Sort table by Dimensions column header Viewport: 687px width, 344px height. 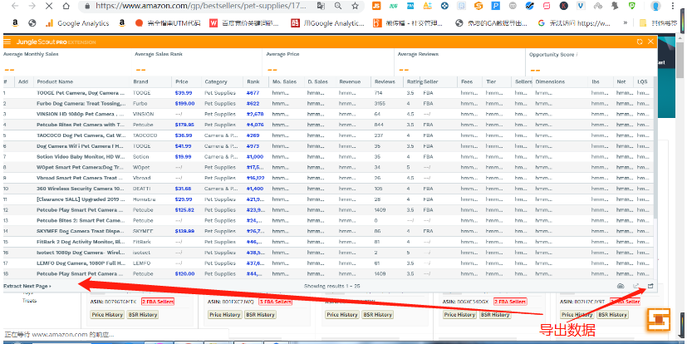[550, 82]
